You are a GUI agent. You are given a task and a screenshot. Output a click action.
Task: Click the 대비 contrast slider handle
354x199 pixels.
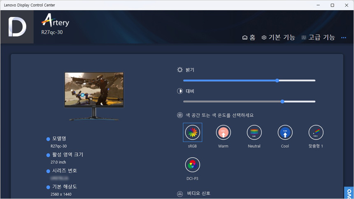coord(282,101)
